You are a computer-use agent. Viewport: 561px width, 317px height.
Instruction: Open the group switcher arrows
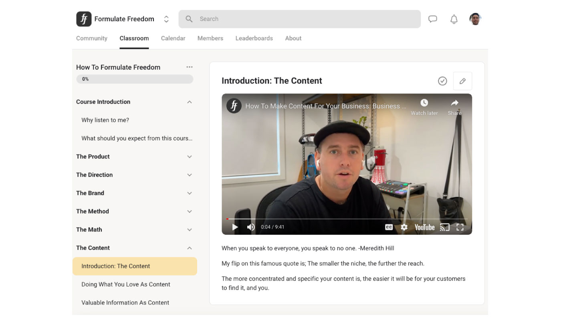(x=166, y=19)
